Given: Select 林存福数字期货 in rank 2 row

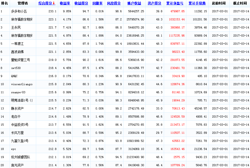Looking at the screenshot, I should click(22, 19).
